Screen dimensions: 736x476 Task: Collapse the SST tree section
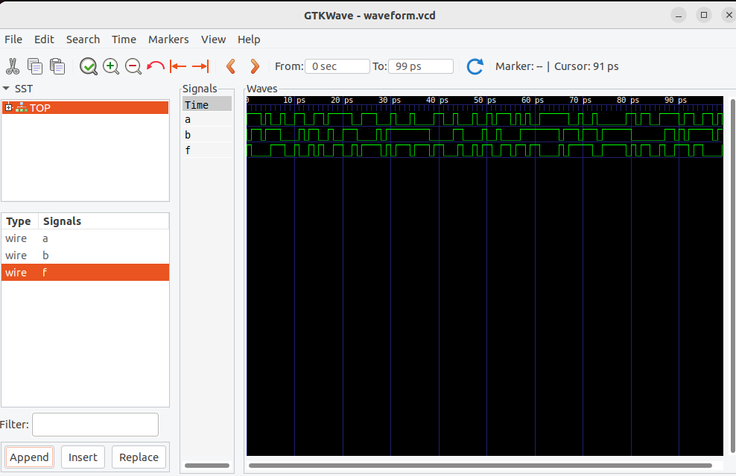6,88
